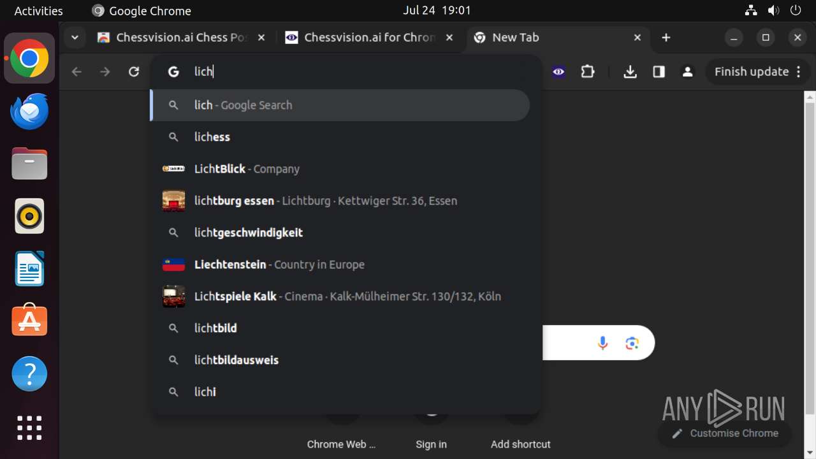Choose the 'lichi' suggestion
The image size is (816, 459).
pos(340,392)
